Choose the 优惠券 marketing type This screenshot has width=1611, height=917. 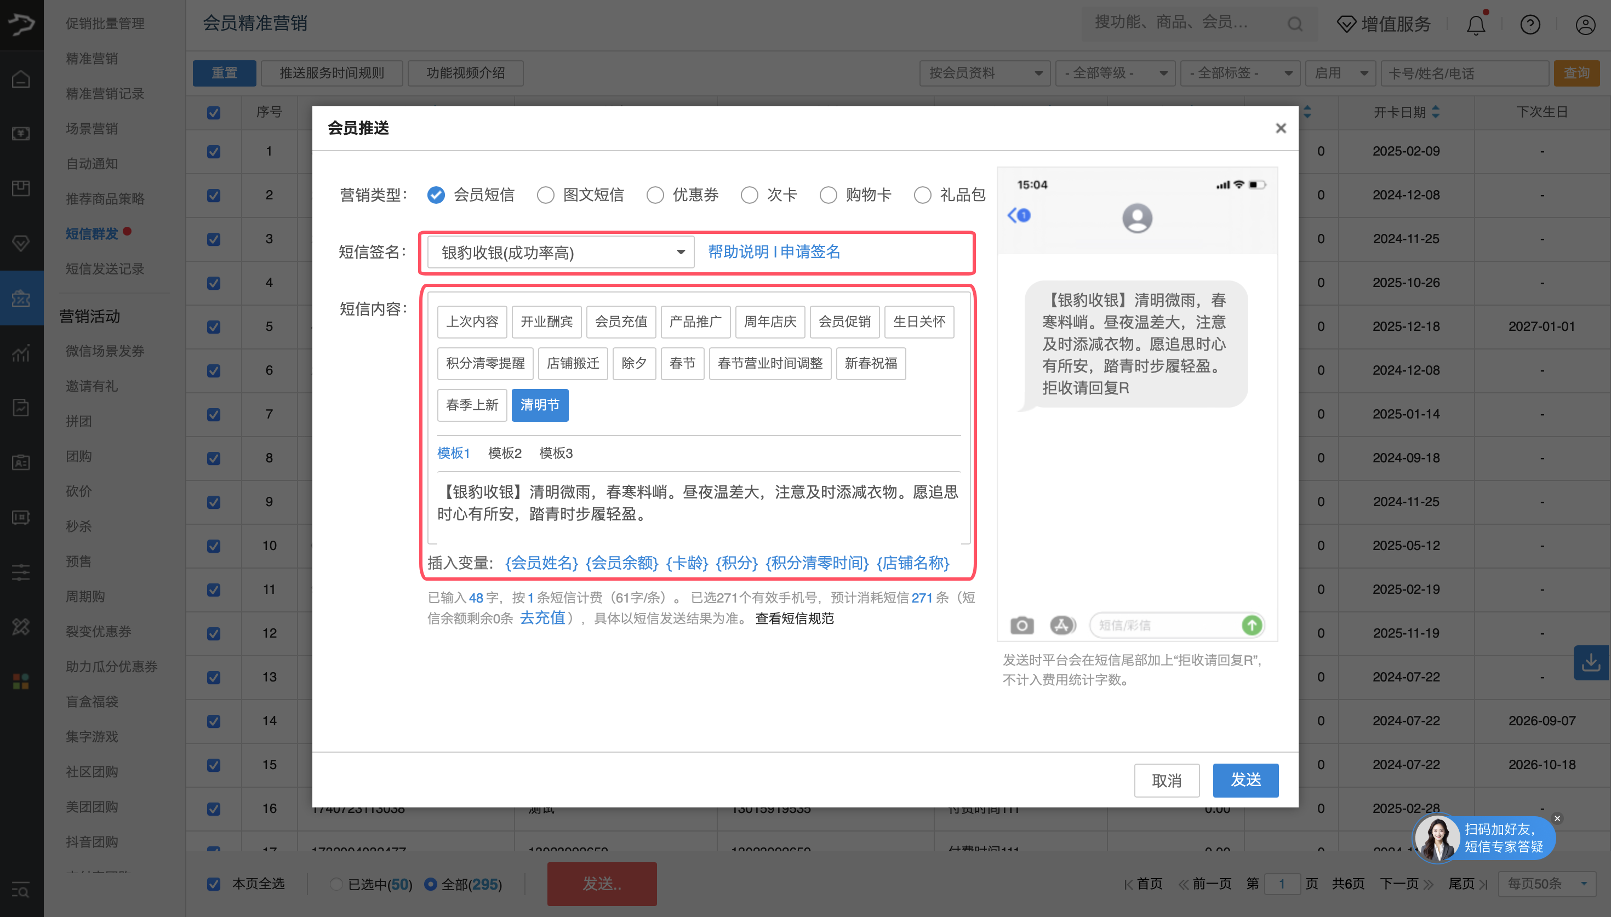click(655, 195)
